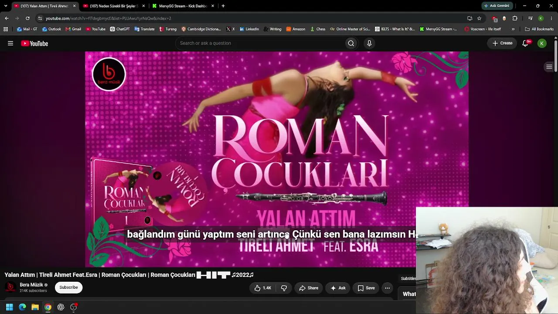Save the video to a playlist
This screenshot has width=558, height=314.
tap(366, 288)
